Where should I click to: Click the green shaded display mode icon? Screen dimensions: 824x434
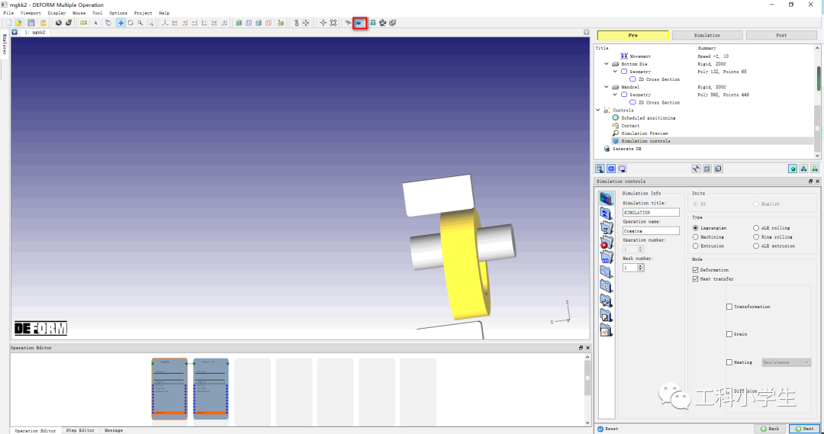239,23
